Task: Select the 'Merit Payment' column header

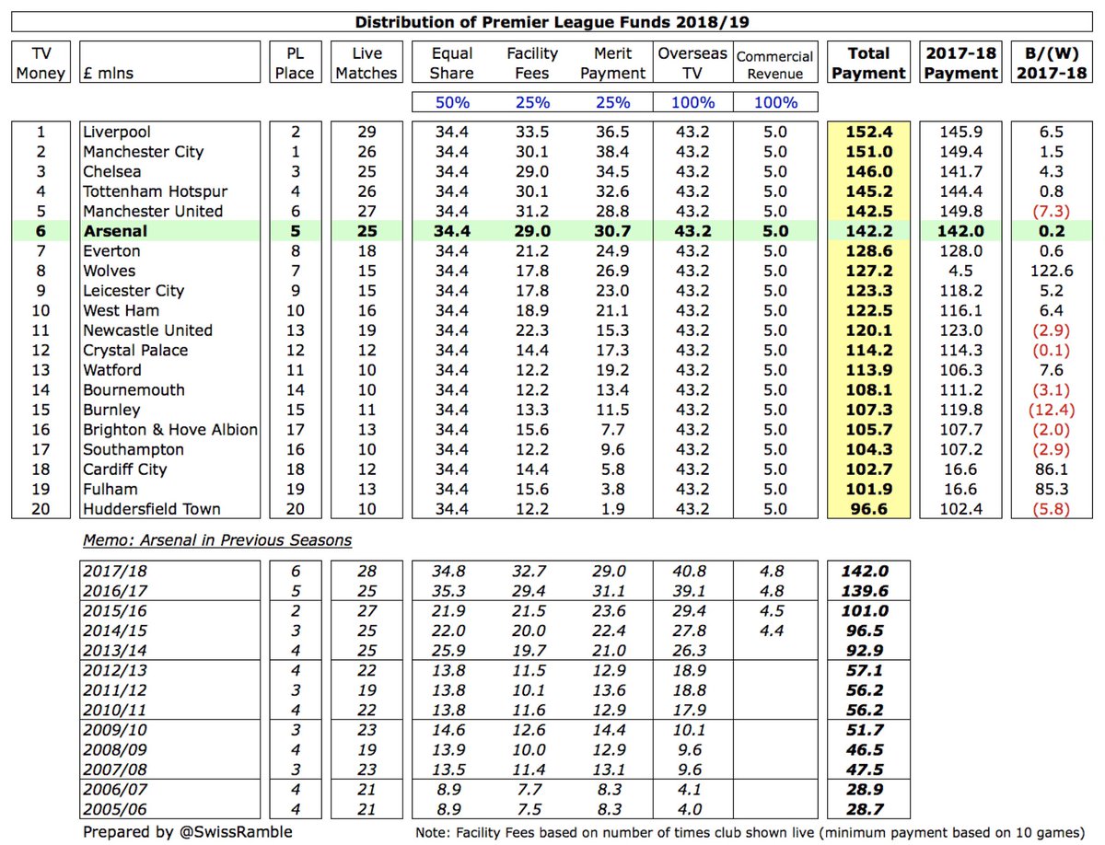Action: click(613, 63)
